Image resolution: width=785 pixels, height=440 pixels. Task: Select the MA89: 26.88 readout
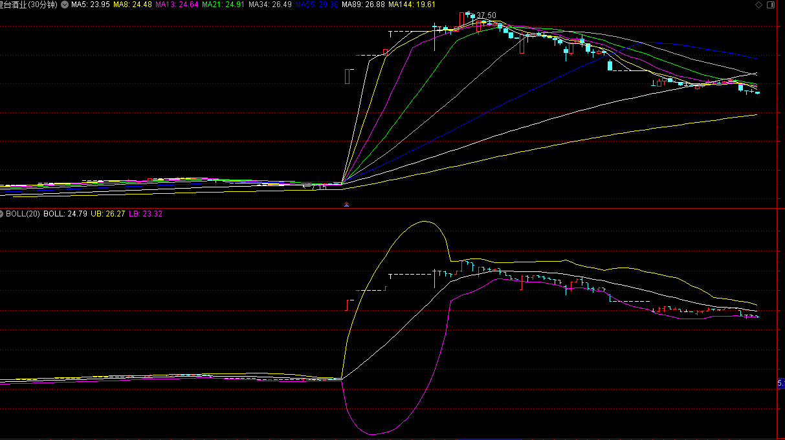(x=363, y=5)
